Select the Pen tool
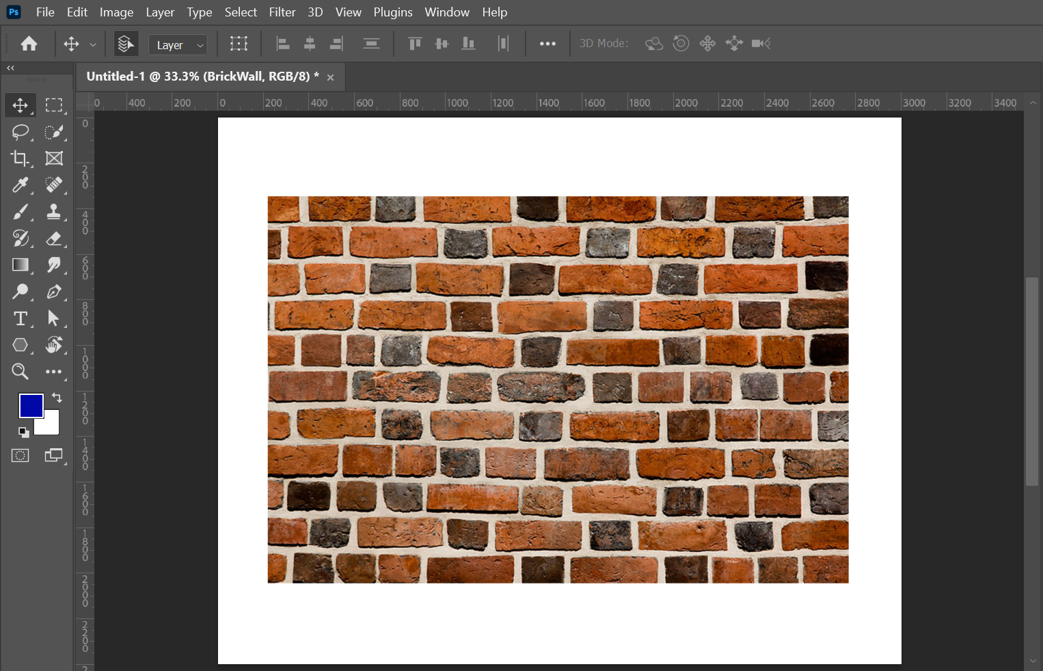The image size is (1043, 671). click(x=53, y=292)
